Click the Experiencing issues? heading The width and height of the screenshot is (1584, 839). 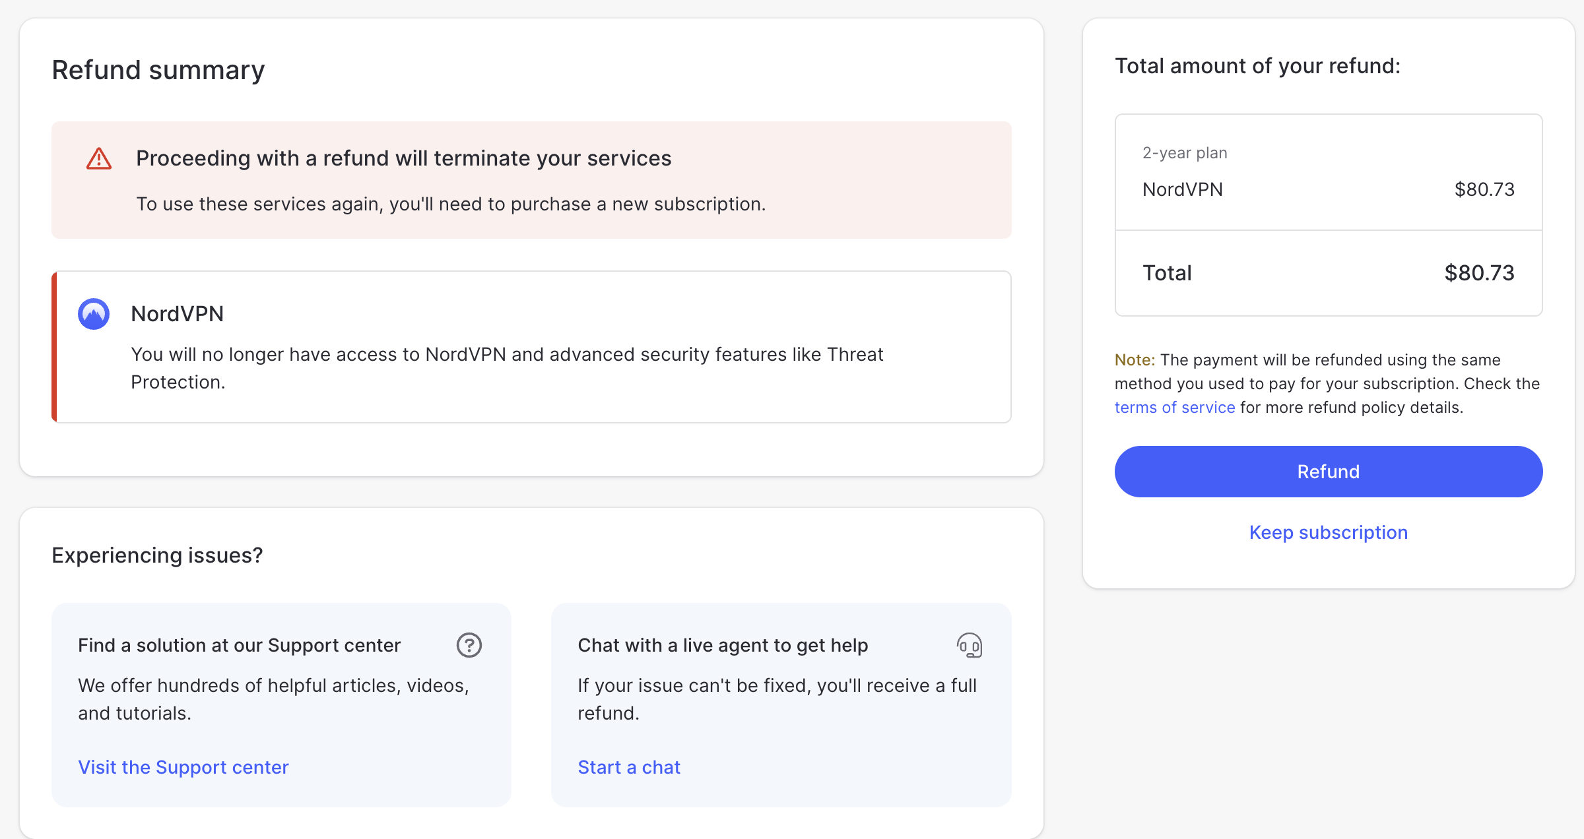[157, 555]
